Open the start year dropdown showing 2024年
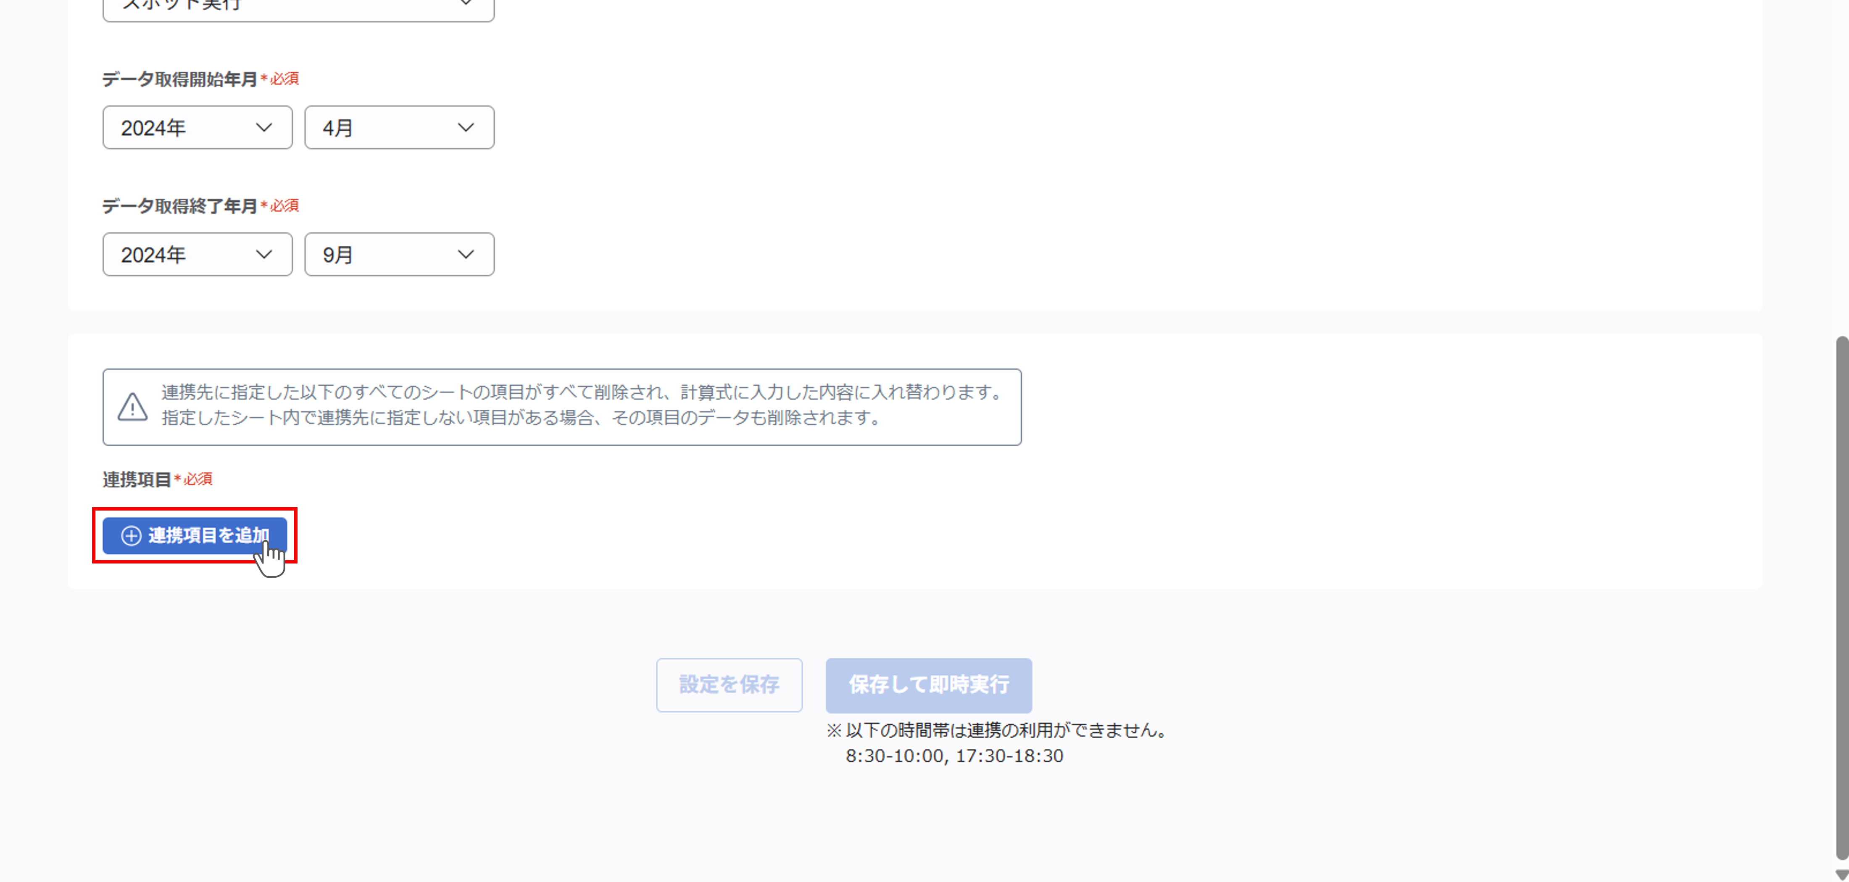Screen dimensions: 1849x882 [x=197, y=127]
